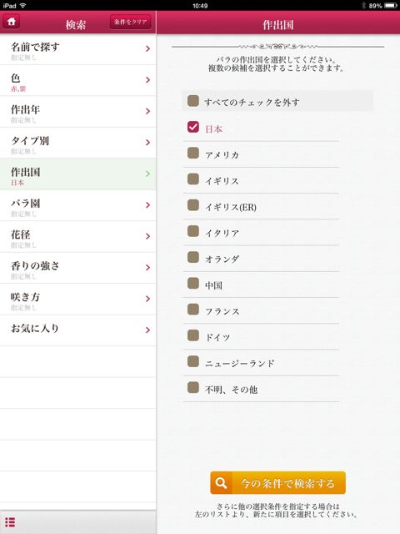
Task: Tap the Bluetooth icon in the status bar
Action: (x=363, y=6)
